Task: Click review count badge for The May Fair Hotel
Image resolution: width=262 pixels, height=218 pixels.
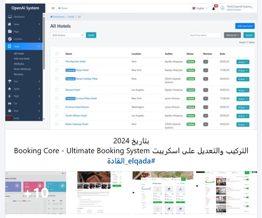Action: 206,62
